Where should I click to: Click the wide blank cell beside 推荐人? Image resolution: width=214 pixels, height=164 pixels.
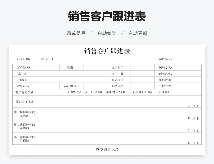[71, 80]
